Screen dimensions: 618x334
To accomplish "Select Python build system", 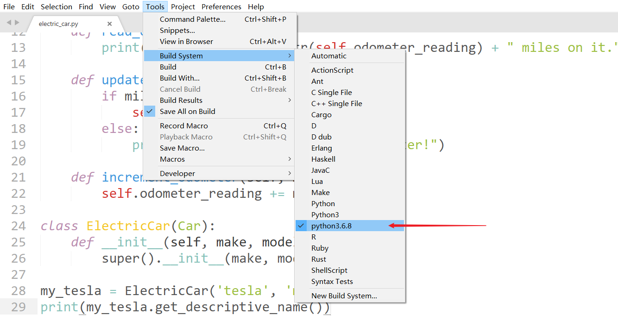I will point(350,203).
